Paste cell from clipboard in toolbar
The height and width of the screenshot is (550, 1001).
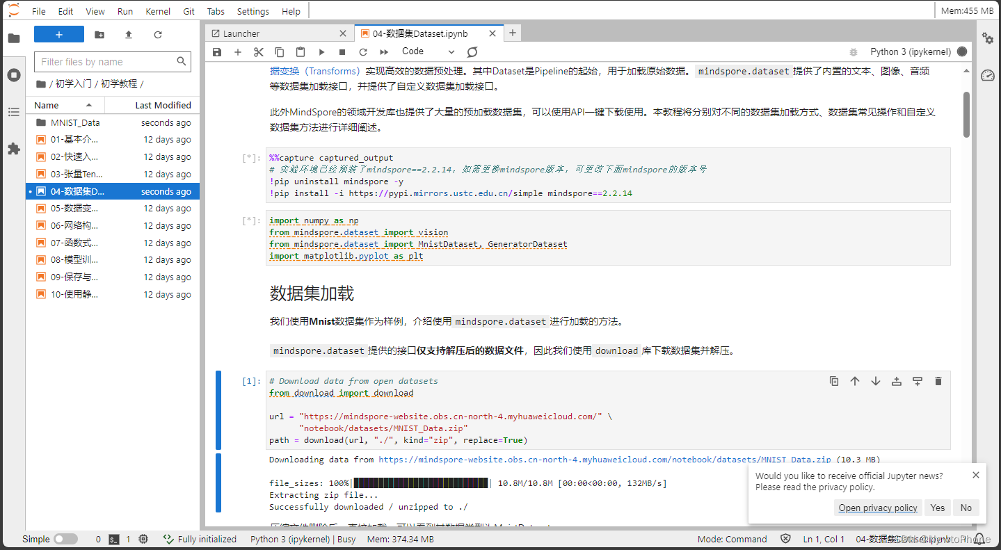coord(301,51)
